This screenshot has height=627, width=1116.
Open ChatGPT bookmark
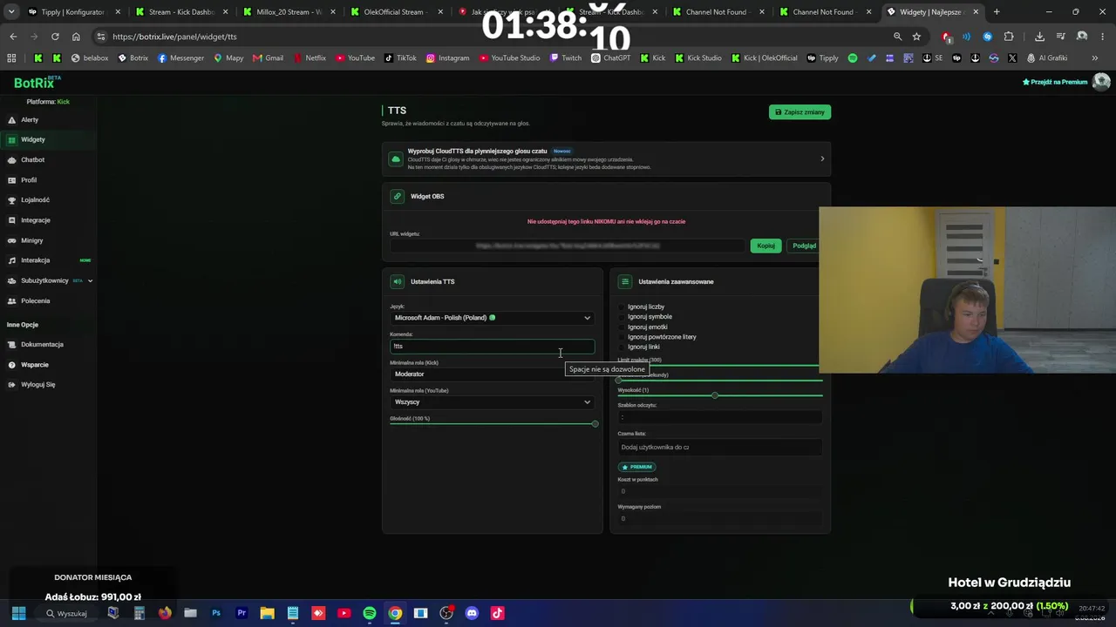click(610, 58)
